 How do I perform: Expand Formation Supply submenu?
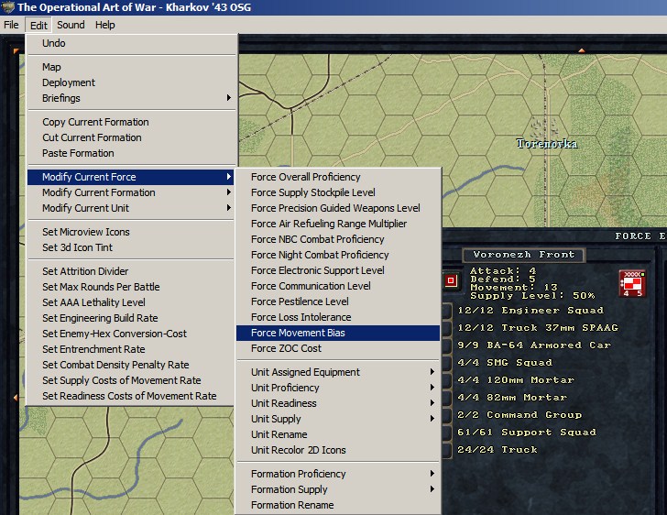pyautogui.click(x=338, y=489)
